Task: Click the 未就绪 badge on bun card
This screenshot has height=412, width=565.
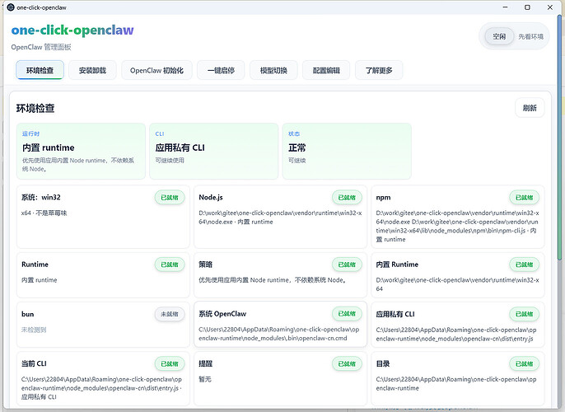Action: (170, 314)
